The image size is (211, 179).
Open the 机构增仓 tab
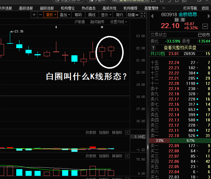(68, 8)
